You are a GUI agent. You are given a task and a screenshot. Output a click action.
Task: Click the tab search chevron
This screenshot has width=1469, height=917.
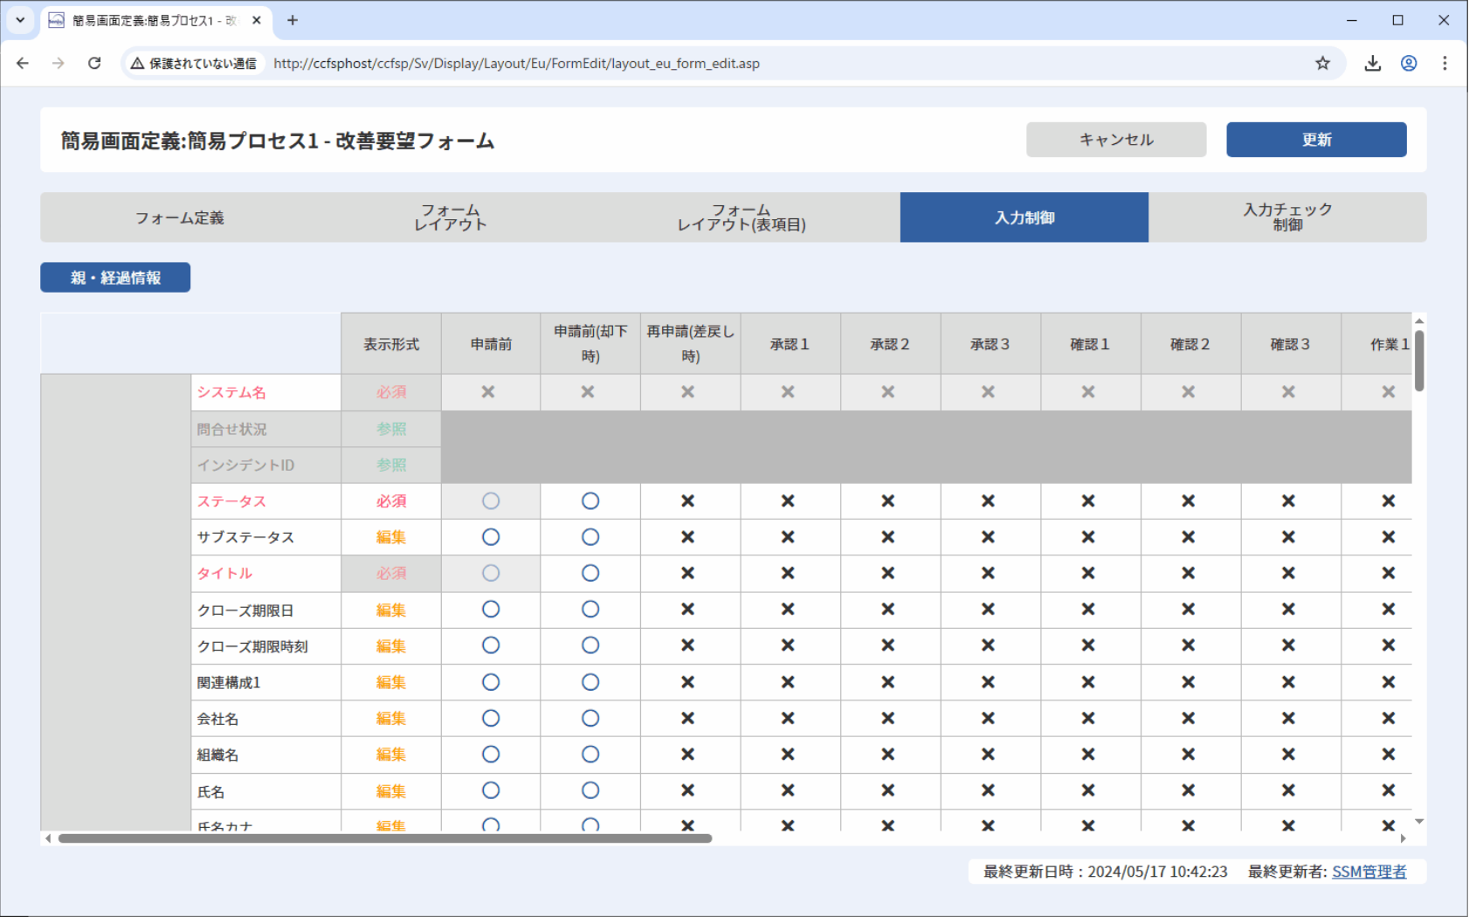click(x=20, y=20)
